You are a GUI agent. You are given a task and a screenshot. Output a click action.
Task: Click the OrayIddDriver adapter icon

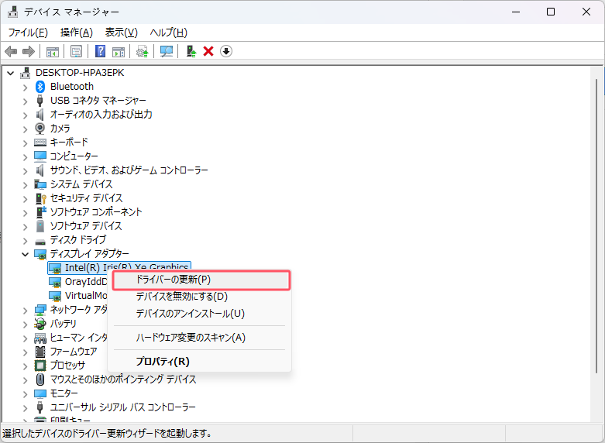pyautogui.click(x=55, y=282)
